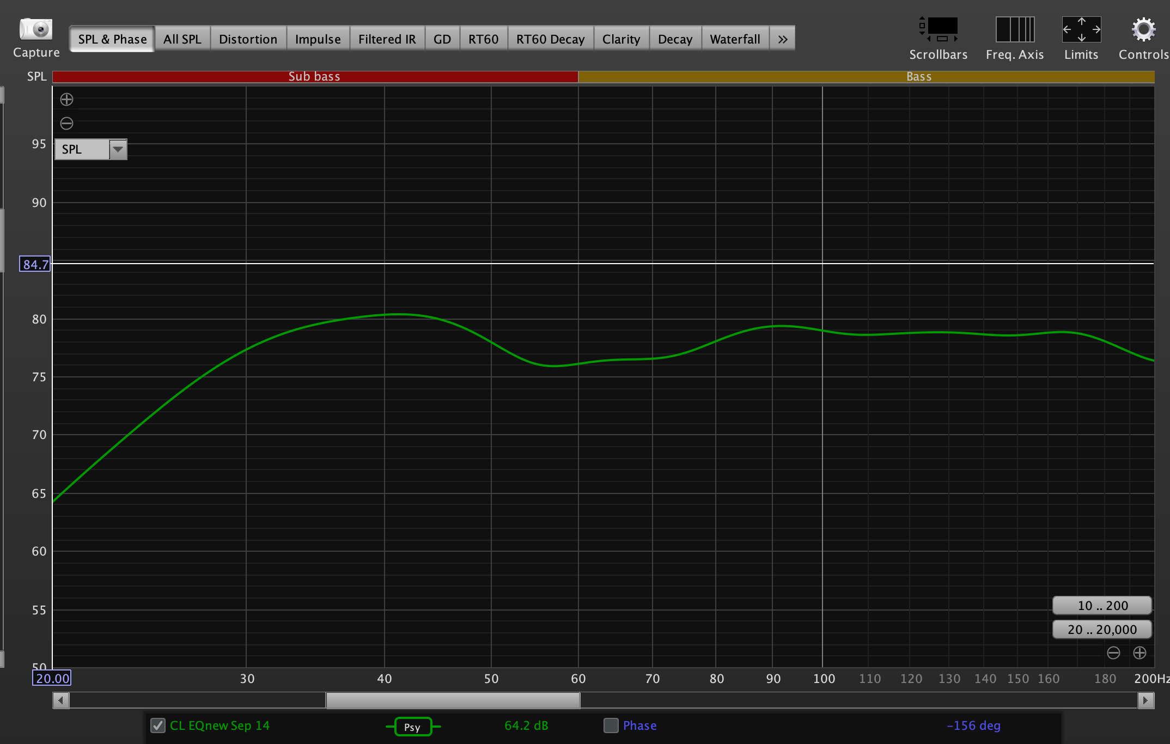Image resolution: width=1170 pixels, height=744 pixels.
Task: Open the Controls gear icon
Action: (1143, 29)
